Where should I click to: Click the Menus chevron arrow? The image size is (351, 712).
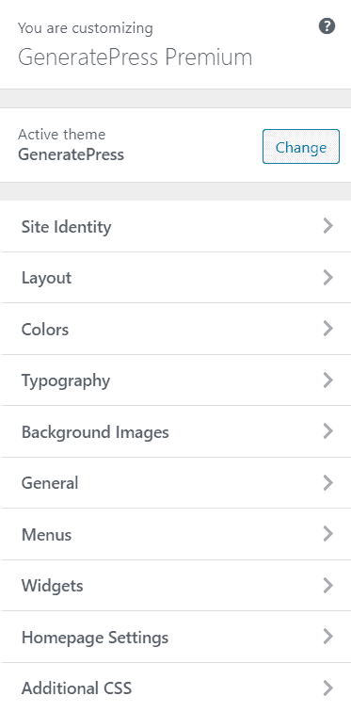pos(328,534)
